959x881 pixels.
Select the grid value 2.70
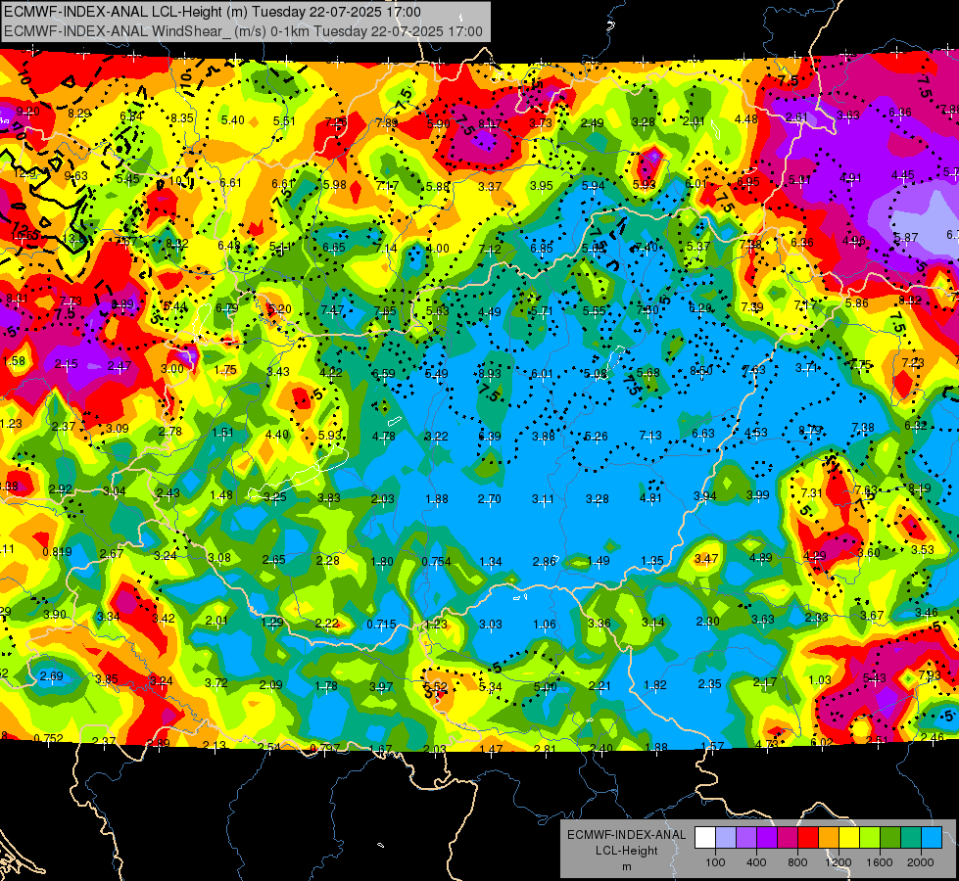(x=489, y=499)
